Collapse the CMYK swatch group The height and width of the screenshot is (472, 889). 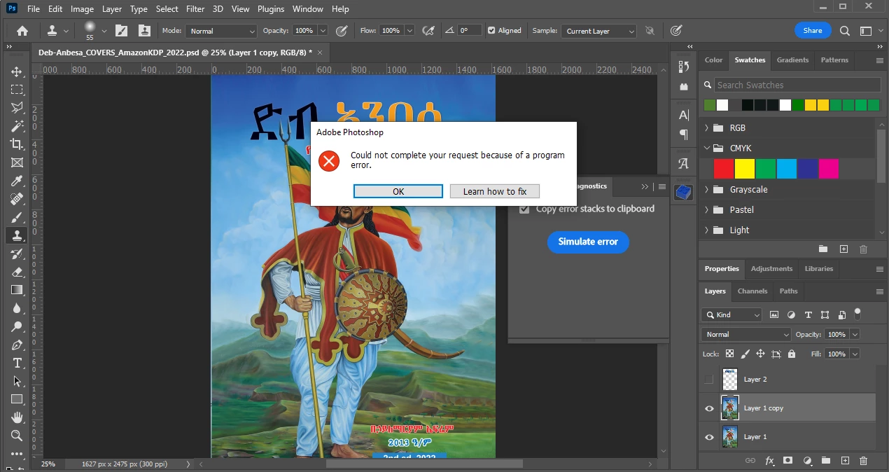click(x=706, y=148)
